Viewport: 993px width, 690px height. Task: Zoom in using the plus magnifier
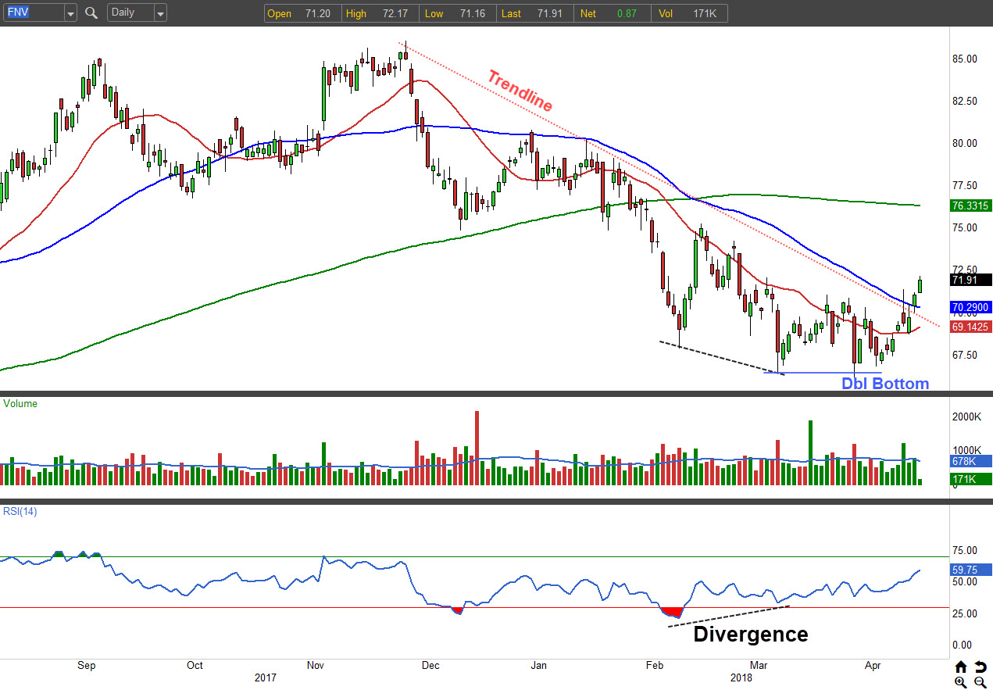pyautogui.click(x=961, y=682)
